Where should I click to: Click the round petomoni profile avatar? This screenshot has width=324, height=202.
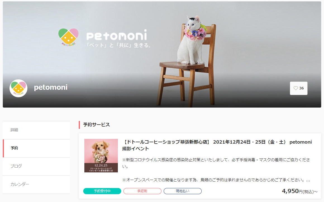tap(18, 88)
